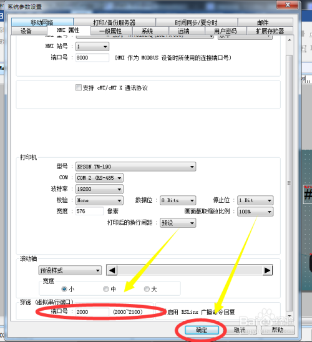Open the HMI 站号 dropdown

tap(92, 46)
